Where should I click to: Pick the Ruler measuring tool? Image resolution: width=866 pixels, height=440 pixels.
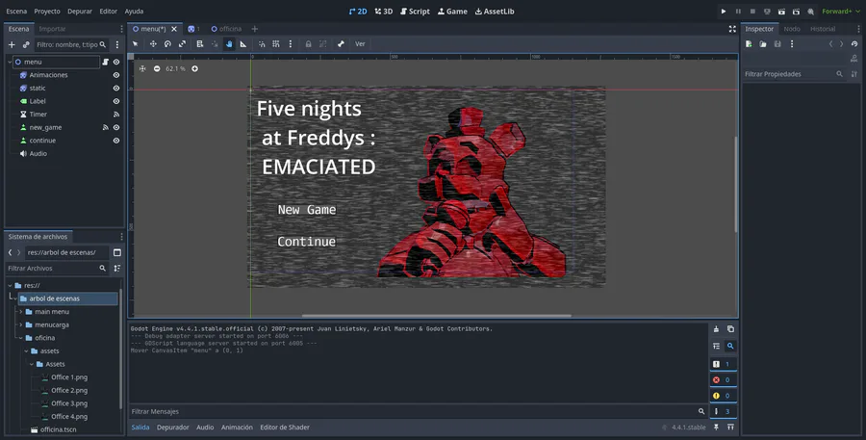pos(243,43)
